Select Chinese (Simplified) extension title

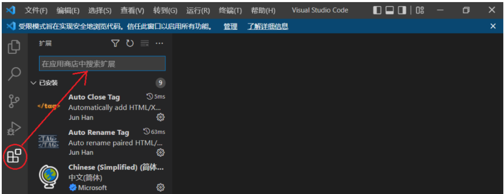pos(116,167)
